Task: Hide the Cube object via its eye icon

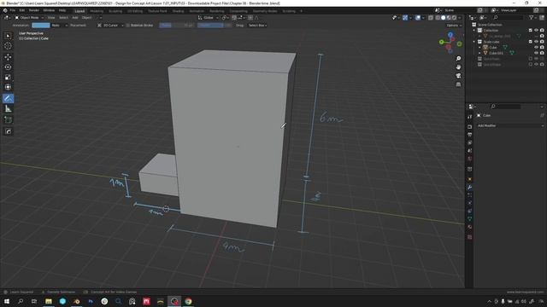Action: (536, 48)
